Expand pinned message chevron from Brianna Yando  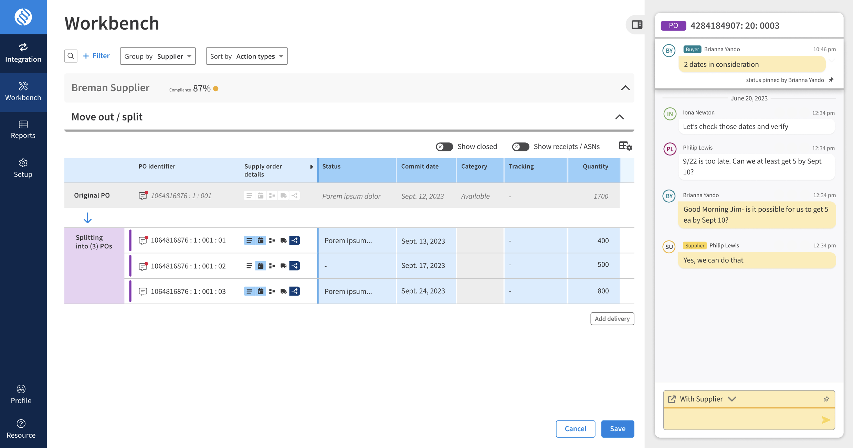(832, 61)
